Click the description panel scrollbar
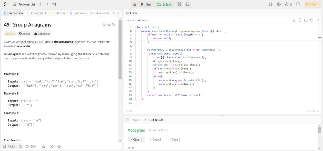This screenshot has width=323, height=151. click(120, 49)
